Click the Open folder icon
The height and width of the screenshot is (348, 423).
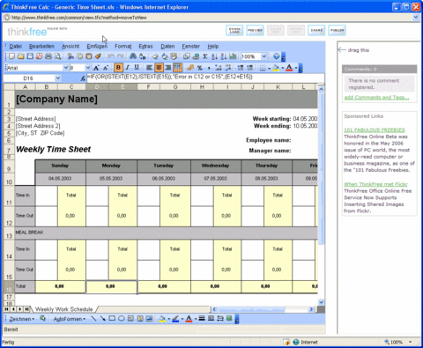tap(20, 56)
